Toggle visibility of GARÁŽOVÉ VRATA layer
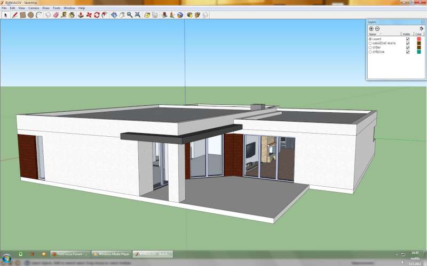Image resolution: width=427 pixels, height=266 pixels. [x=408, y=43]
